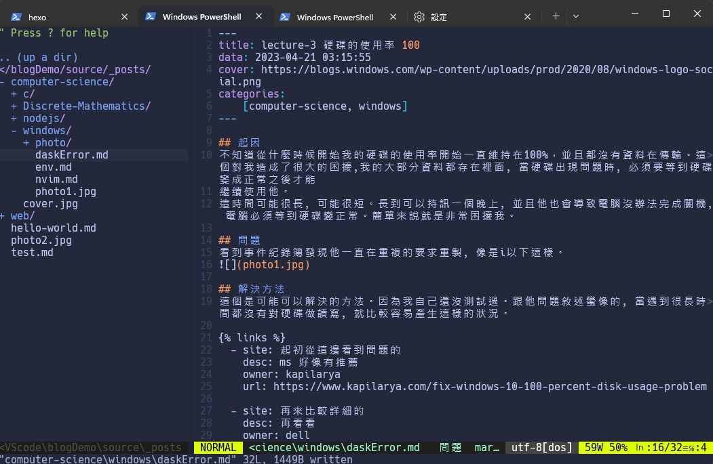
Task: Click the utf-8[dos] encoding status segment
Action: [542, 448]
